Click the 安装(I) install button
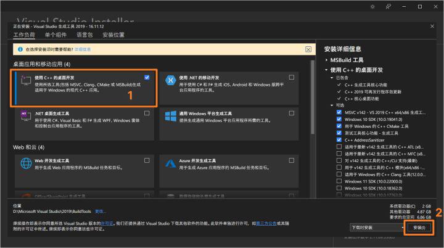 coord(419,228)
